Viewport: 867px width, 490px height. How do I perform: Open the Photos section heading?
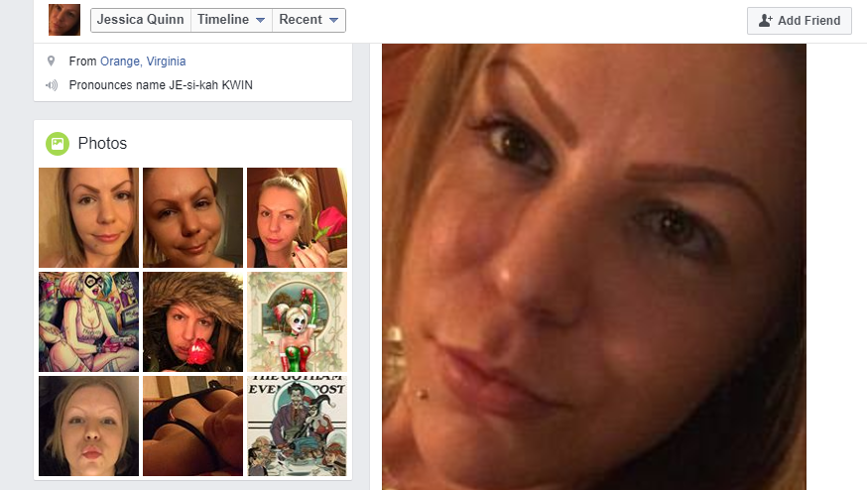(x=102, y=143)
